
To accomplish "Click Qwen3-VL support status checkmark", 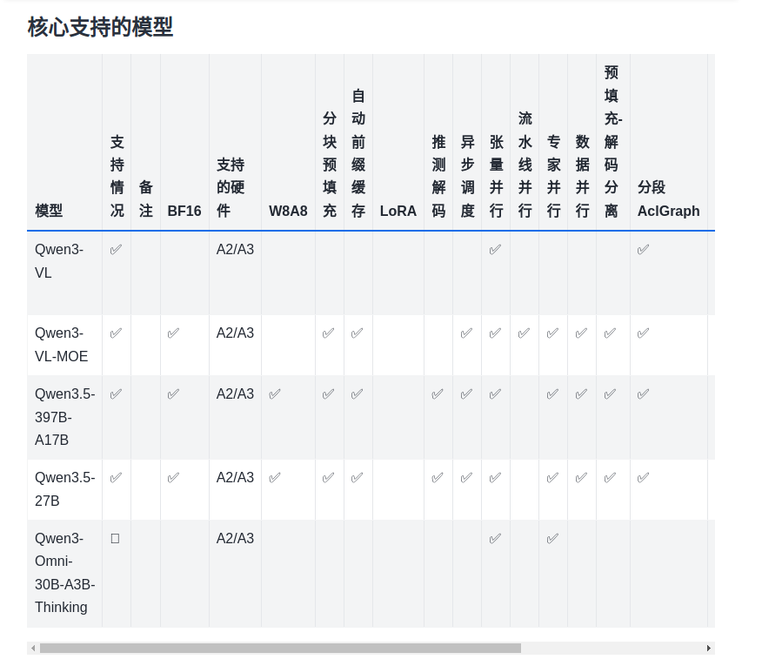I will [116, 250].
